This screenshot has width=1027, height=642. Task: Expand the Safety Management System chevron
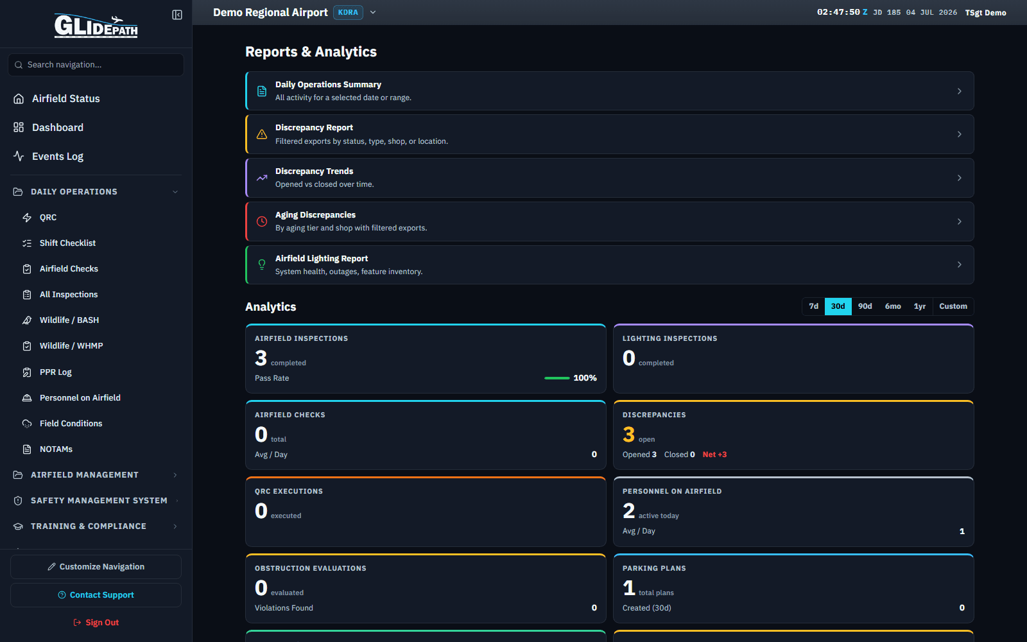[177, 501]
